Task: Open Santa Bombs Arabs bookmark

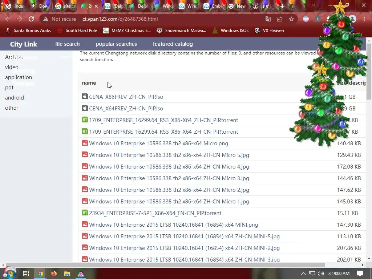Action: pyautogui.click(x=28, y=31)
